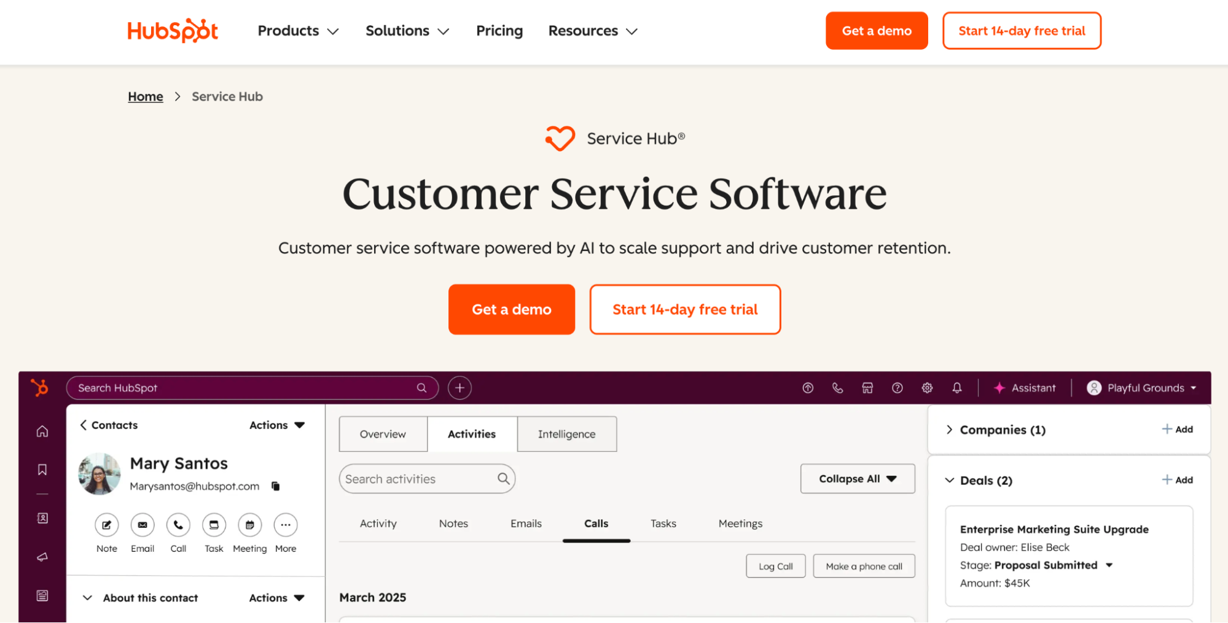Viewport: 1228px width, 623px height.
Task: Add a company with Companies Add button
Action: [x=1177, y=430]
